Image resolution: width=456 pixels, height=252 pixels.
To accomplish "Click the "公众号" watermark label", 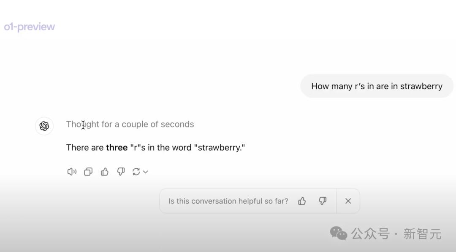I will 370,234.
